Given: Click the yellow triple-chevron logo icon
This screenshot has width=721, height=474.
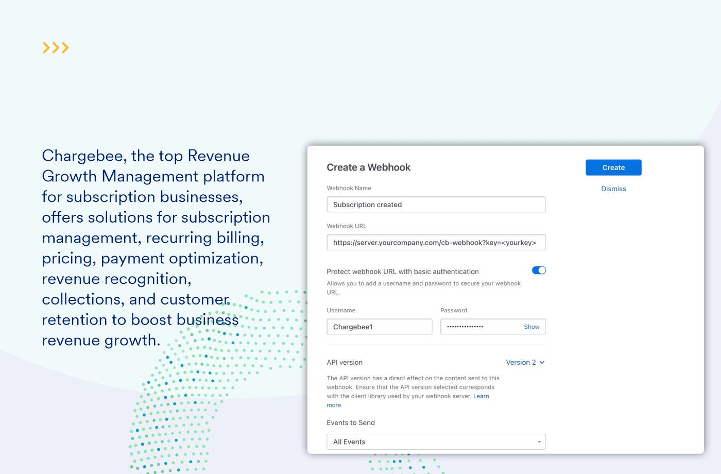Looking at the screenshot, I should [56, 48].
